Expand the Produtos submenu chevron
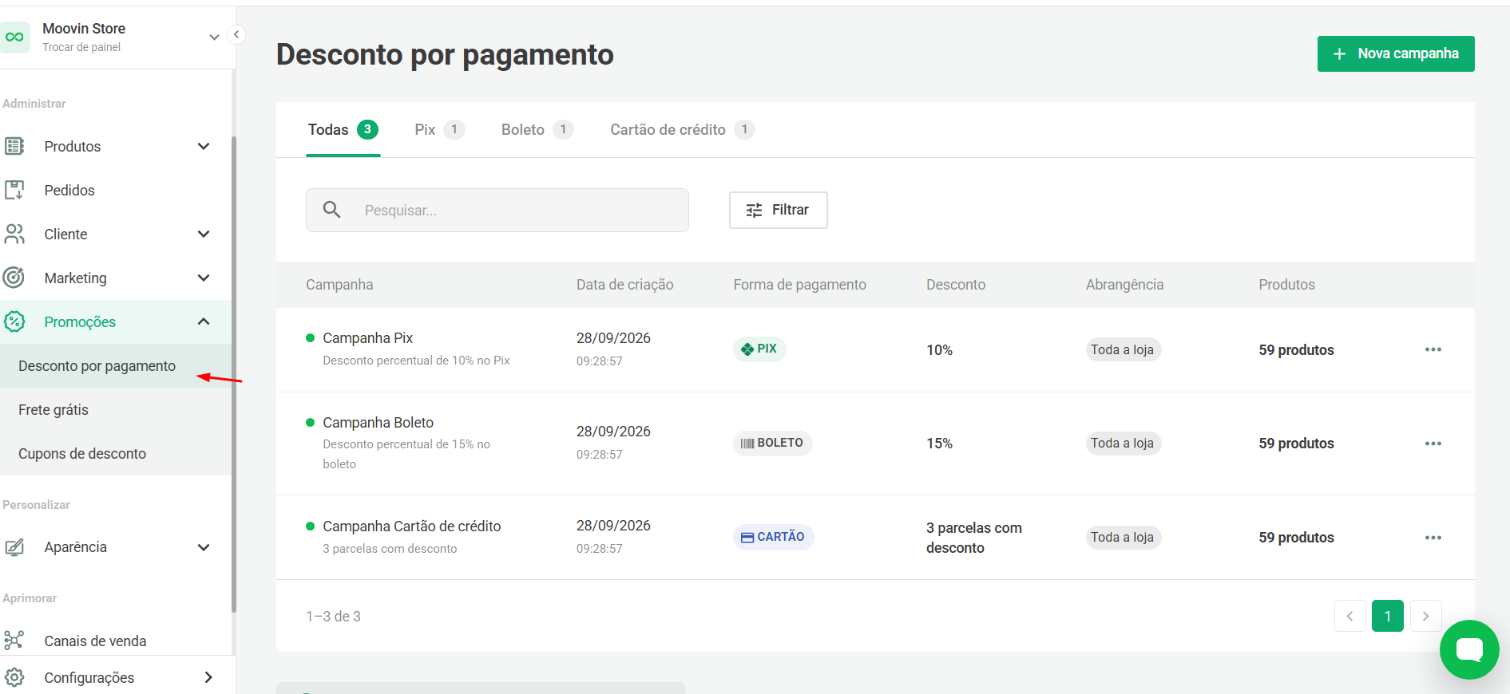 (204, 146)
